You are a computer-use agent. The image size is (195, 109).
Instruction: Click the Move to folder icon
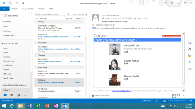coord(190,56)
